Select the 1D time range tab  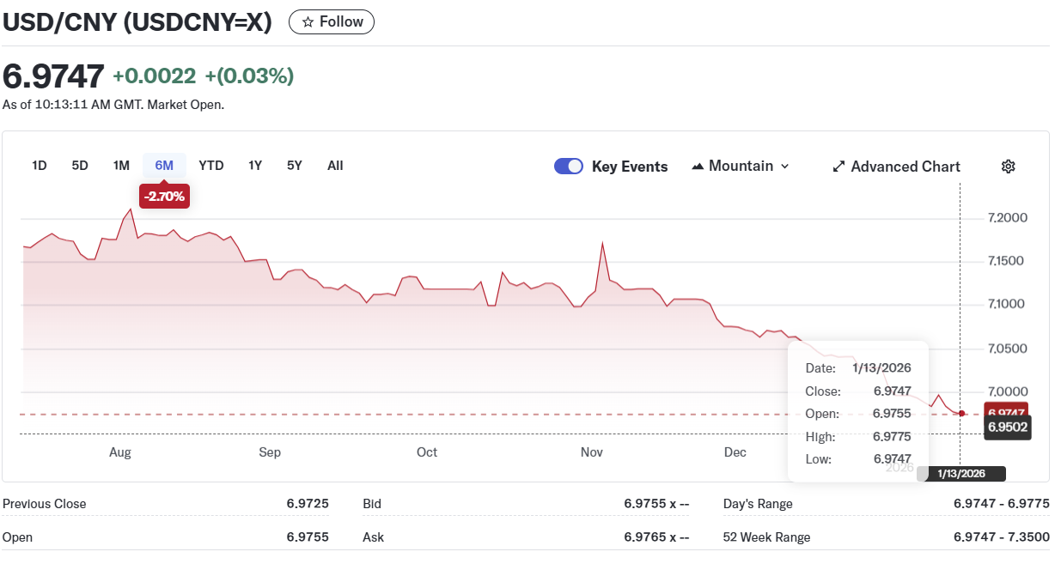(x=40, y=166)
